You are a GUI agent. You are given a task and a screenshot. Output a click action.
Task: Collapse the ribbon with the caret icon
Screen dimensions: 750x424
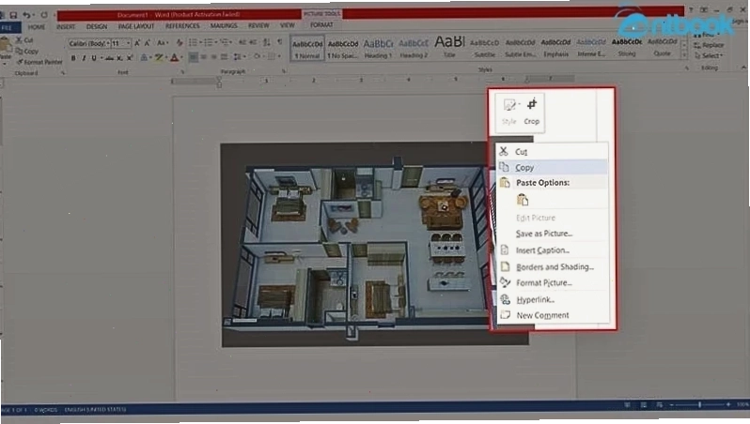[743, 68]
